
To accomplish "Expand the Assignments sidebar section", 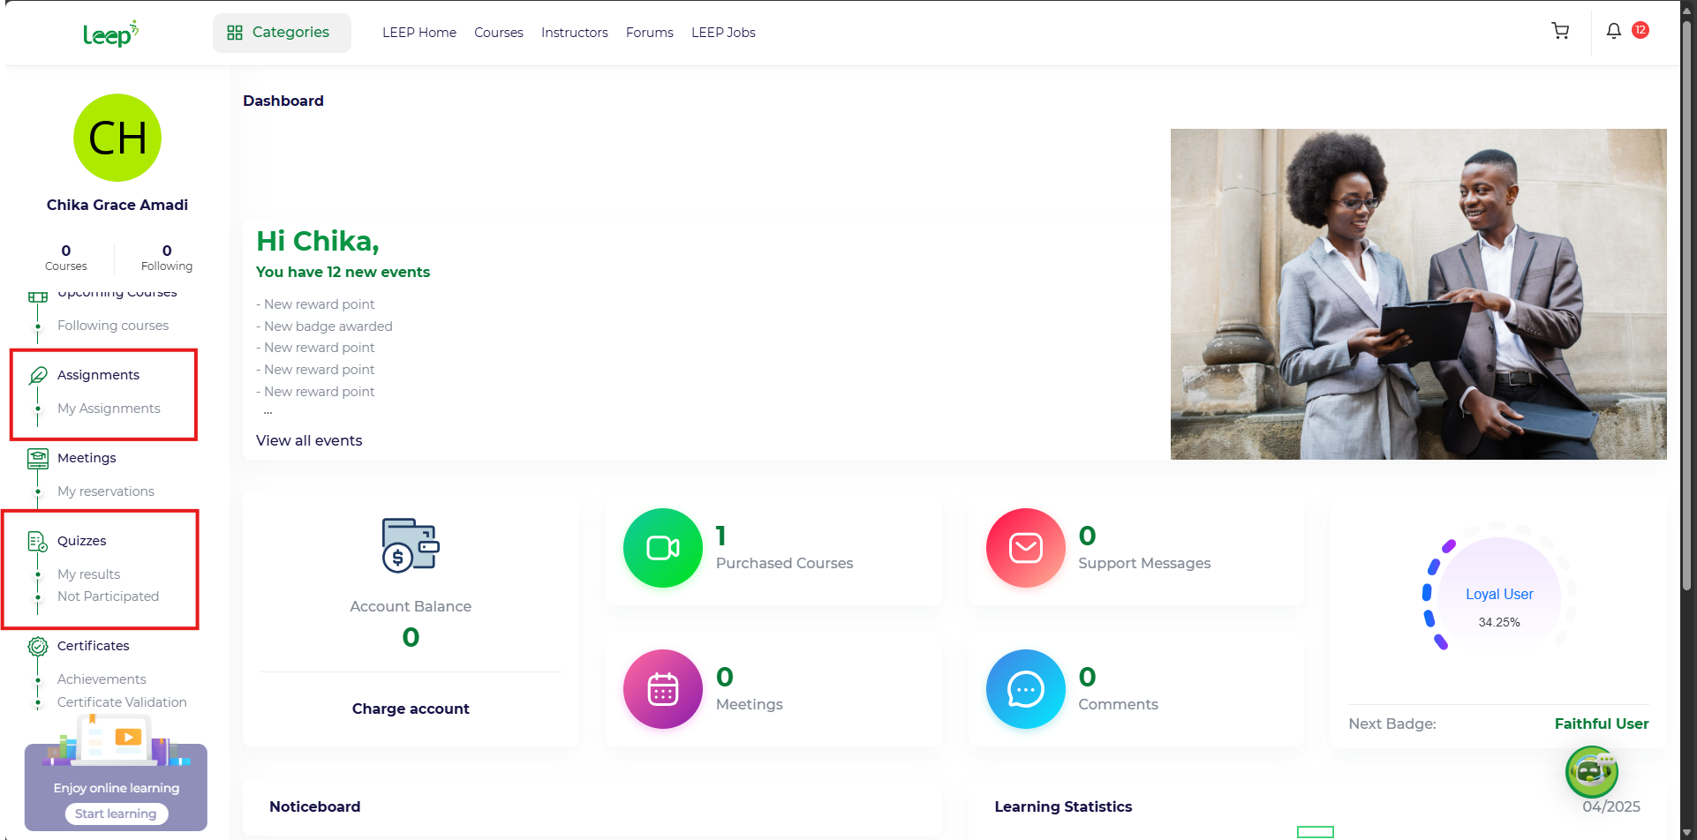I will click(98, 375).
